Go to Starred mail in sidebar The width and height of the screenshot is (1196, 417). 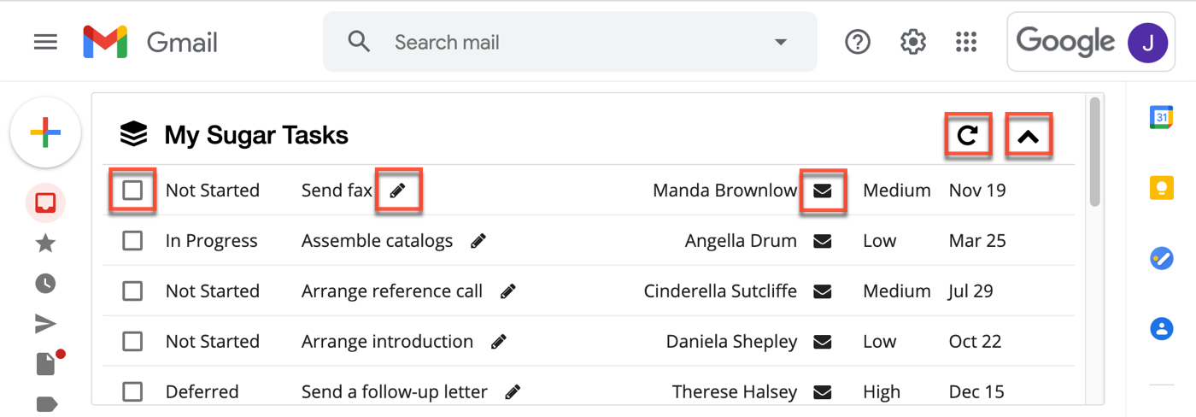[45, 244]
